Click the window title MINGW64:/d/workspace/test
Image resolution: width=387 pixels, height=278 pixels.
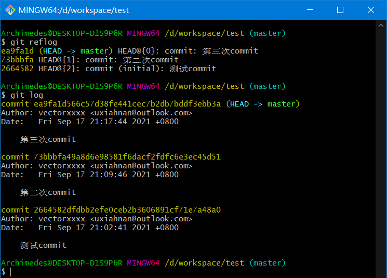pos(74,10)
